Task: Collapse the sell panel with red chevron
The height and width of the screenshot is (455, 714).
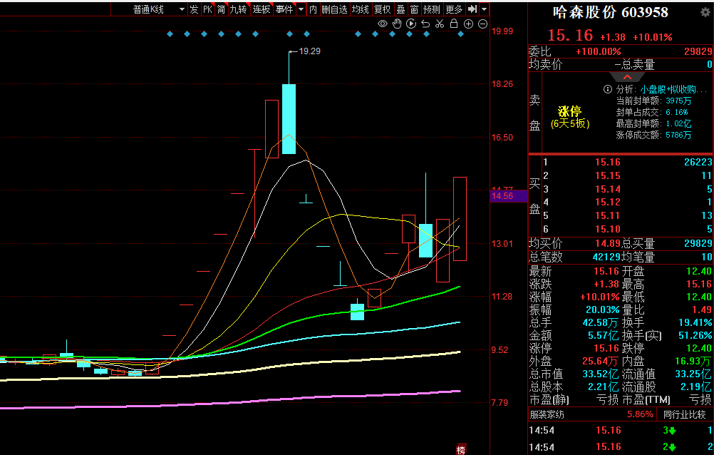Action: coord(627,76)
